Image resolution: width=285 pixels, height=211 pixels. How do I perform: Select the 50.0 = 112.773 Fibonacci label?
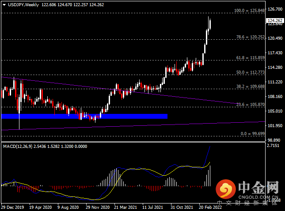coord(250,72)
